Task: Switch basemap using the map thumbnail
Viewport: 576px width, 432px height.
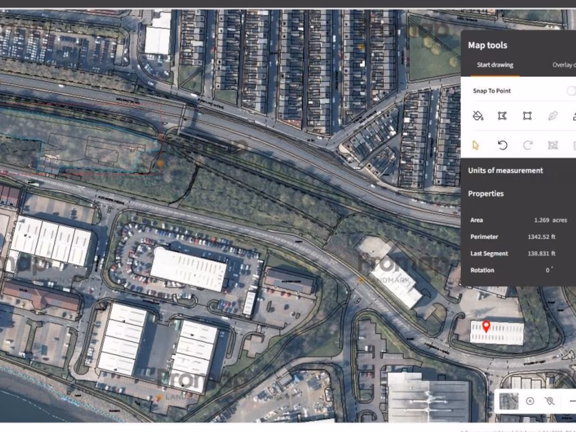Action: (x=509, y=401)
